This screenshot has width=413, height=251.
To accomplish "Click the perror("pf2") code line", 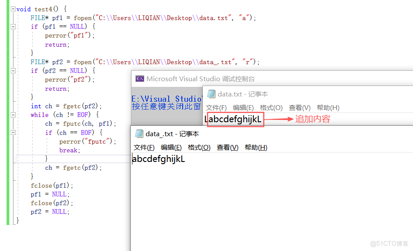I will pyautogui.click(x=70, y=79).
